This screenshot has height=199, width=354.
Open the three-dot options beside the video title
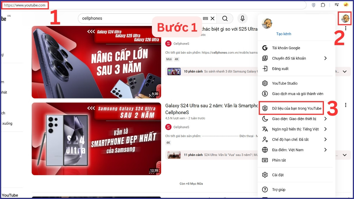345,105
